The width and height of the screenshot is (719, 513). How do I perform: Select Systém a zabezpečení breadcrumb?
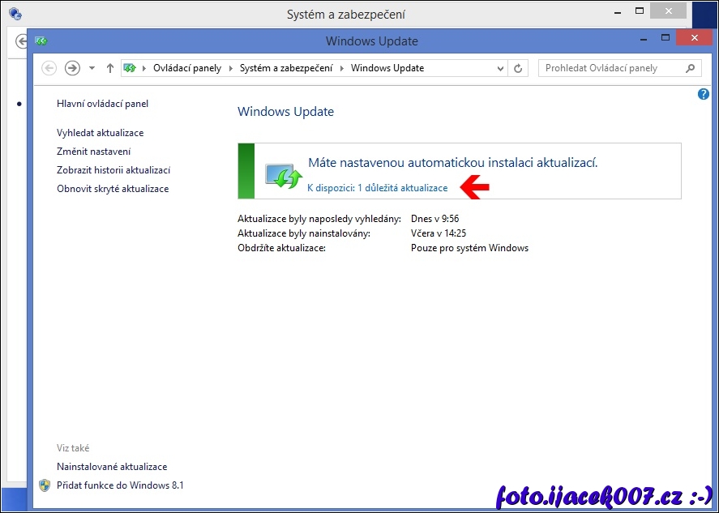[x=286, y=68]
